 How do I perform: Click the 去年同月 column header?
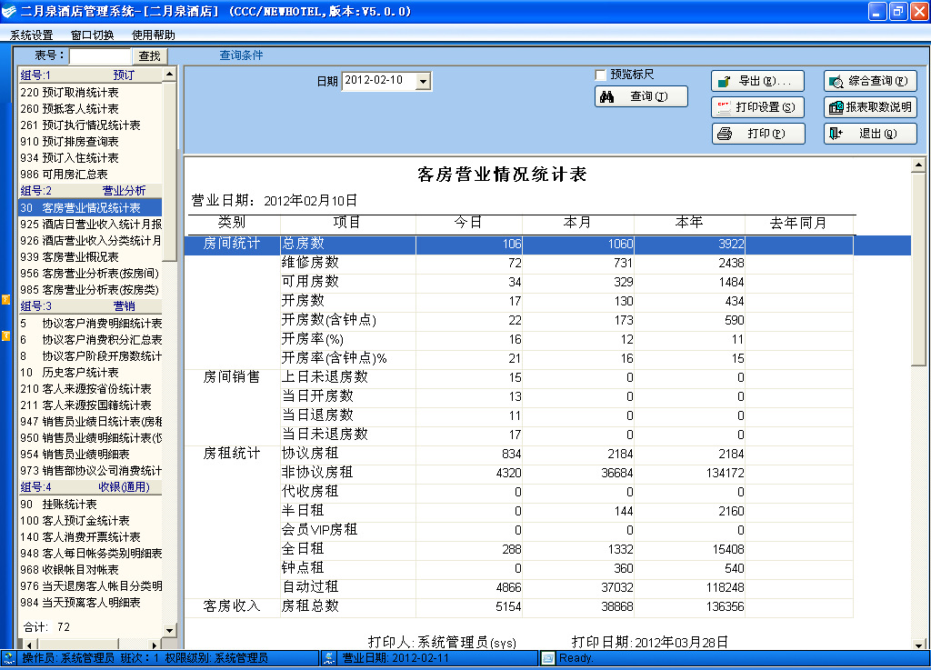click(x=798, y=223)
